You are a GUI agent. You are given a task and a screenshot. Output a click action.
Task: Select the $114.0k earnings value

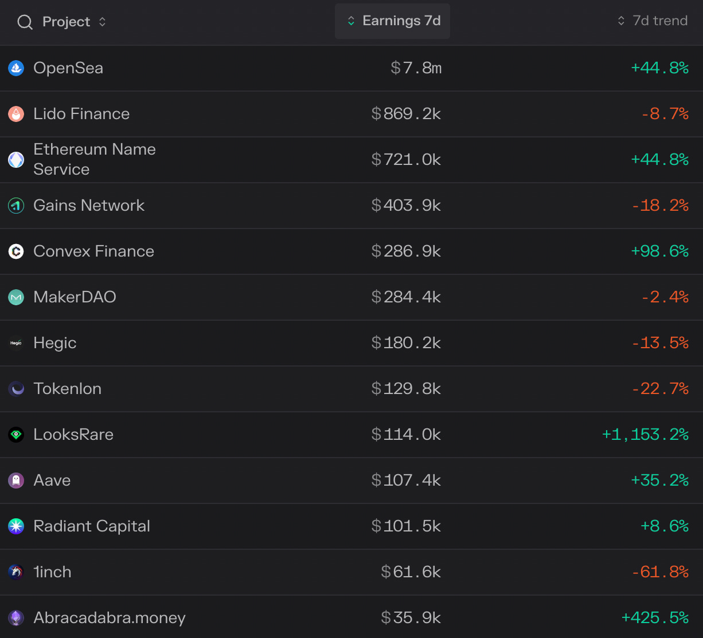coord(406,435)
